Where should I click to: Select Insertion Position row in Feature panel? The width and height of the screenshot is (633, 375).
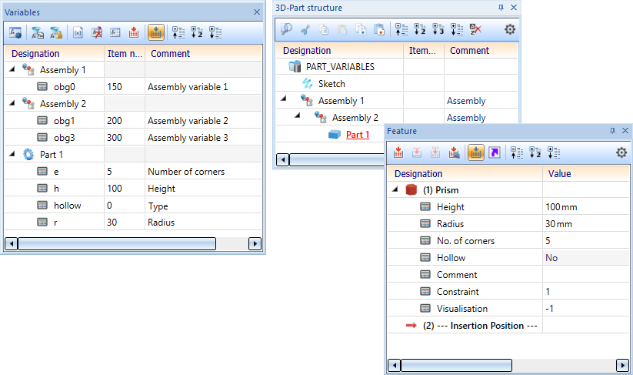(x=480, y=326)
